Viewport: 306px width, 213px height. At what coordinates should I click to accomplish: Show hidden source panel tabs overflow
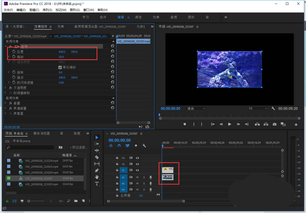(152, 27)
